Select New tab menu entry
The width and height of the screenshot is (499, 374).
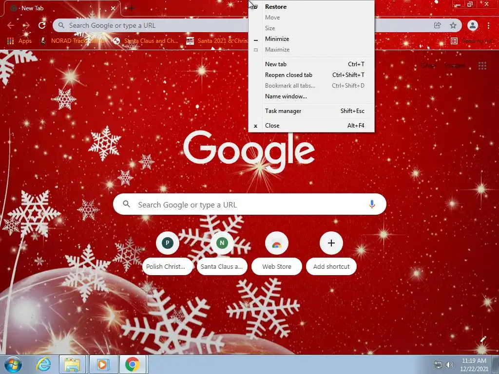pyautogui.click(x=311, y=64)
